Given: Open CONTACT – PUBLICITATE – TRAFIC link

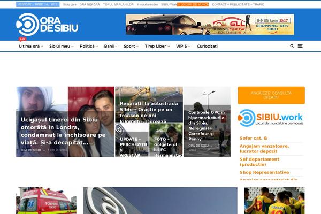Looking at the screenshot, I should pos(238,4).
